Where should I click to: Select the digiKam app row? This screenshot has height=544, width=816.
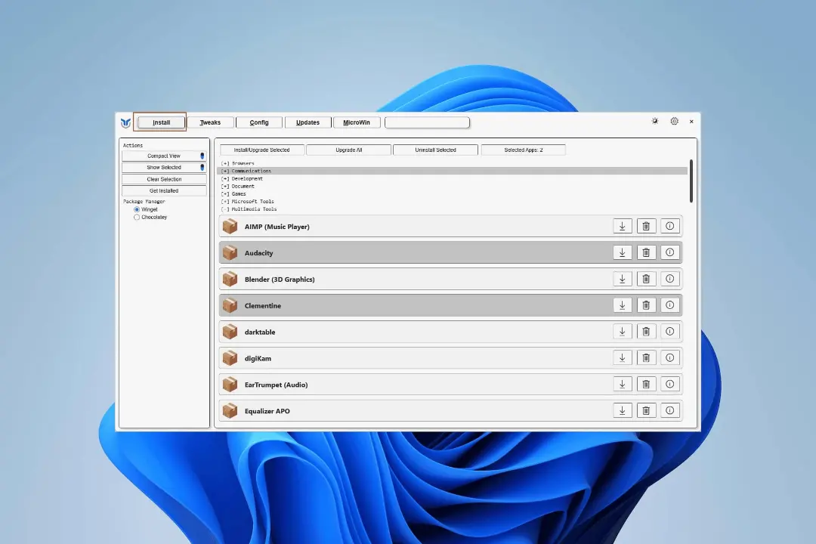(x=450, y=358)
